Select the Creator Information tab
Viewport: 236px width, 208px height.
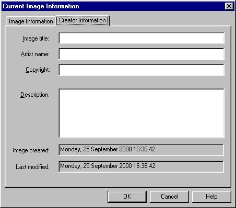[x=82, y=20]
